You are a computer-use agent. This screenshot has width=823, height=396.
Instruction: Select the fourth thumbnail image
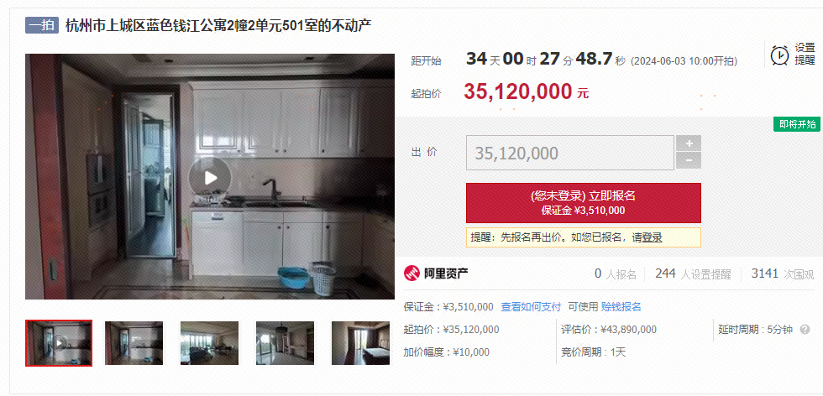285,343
